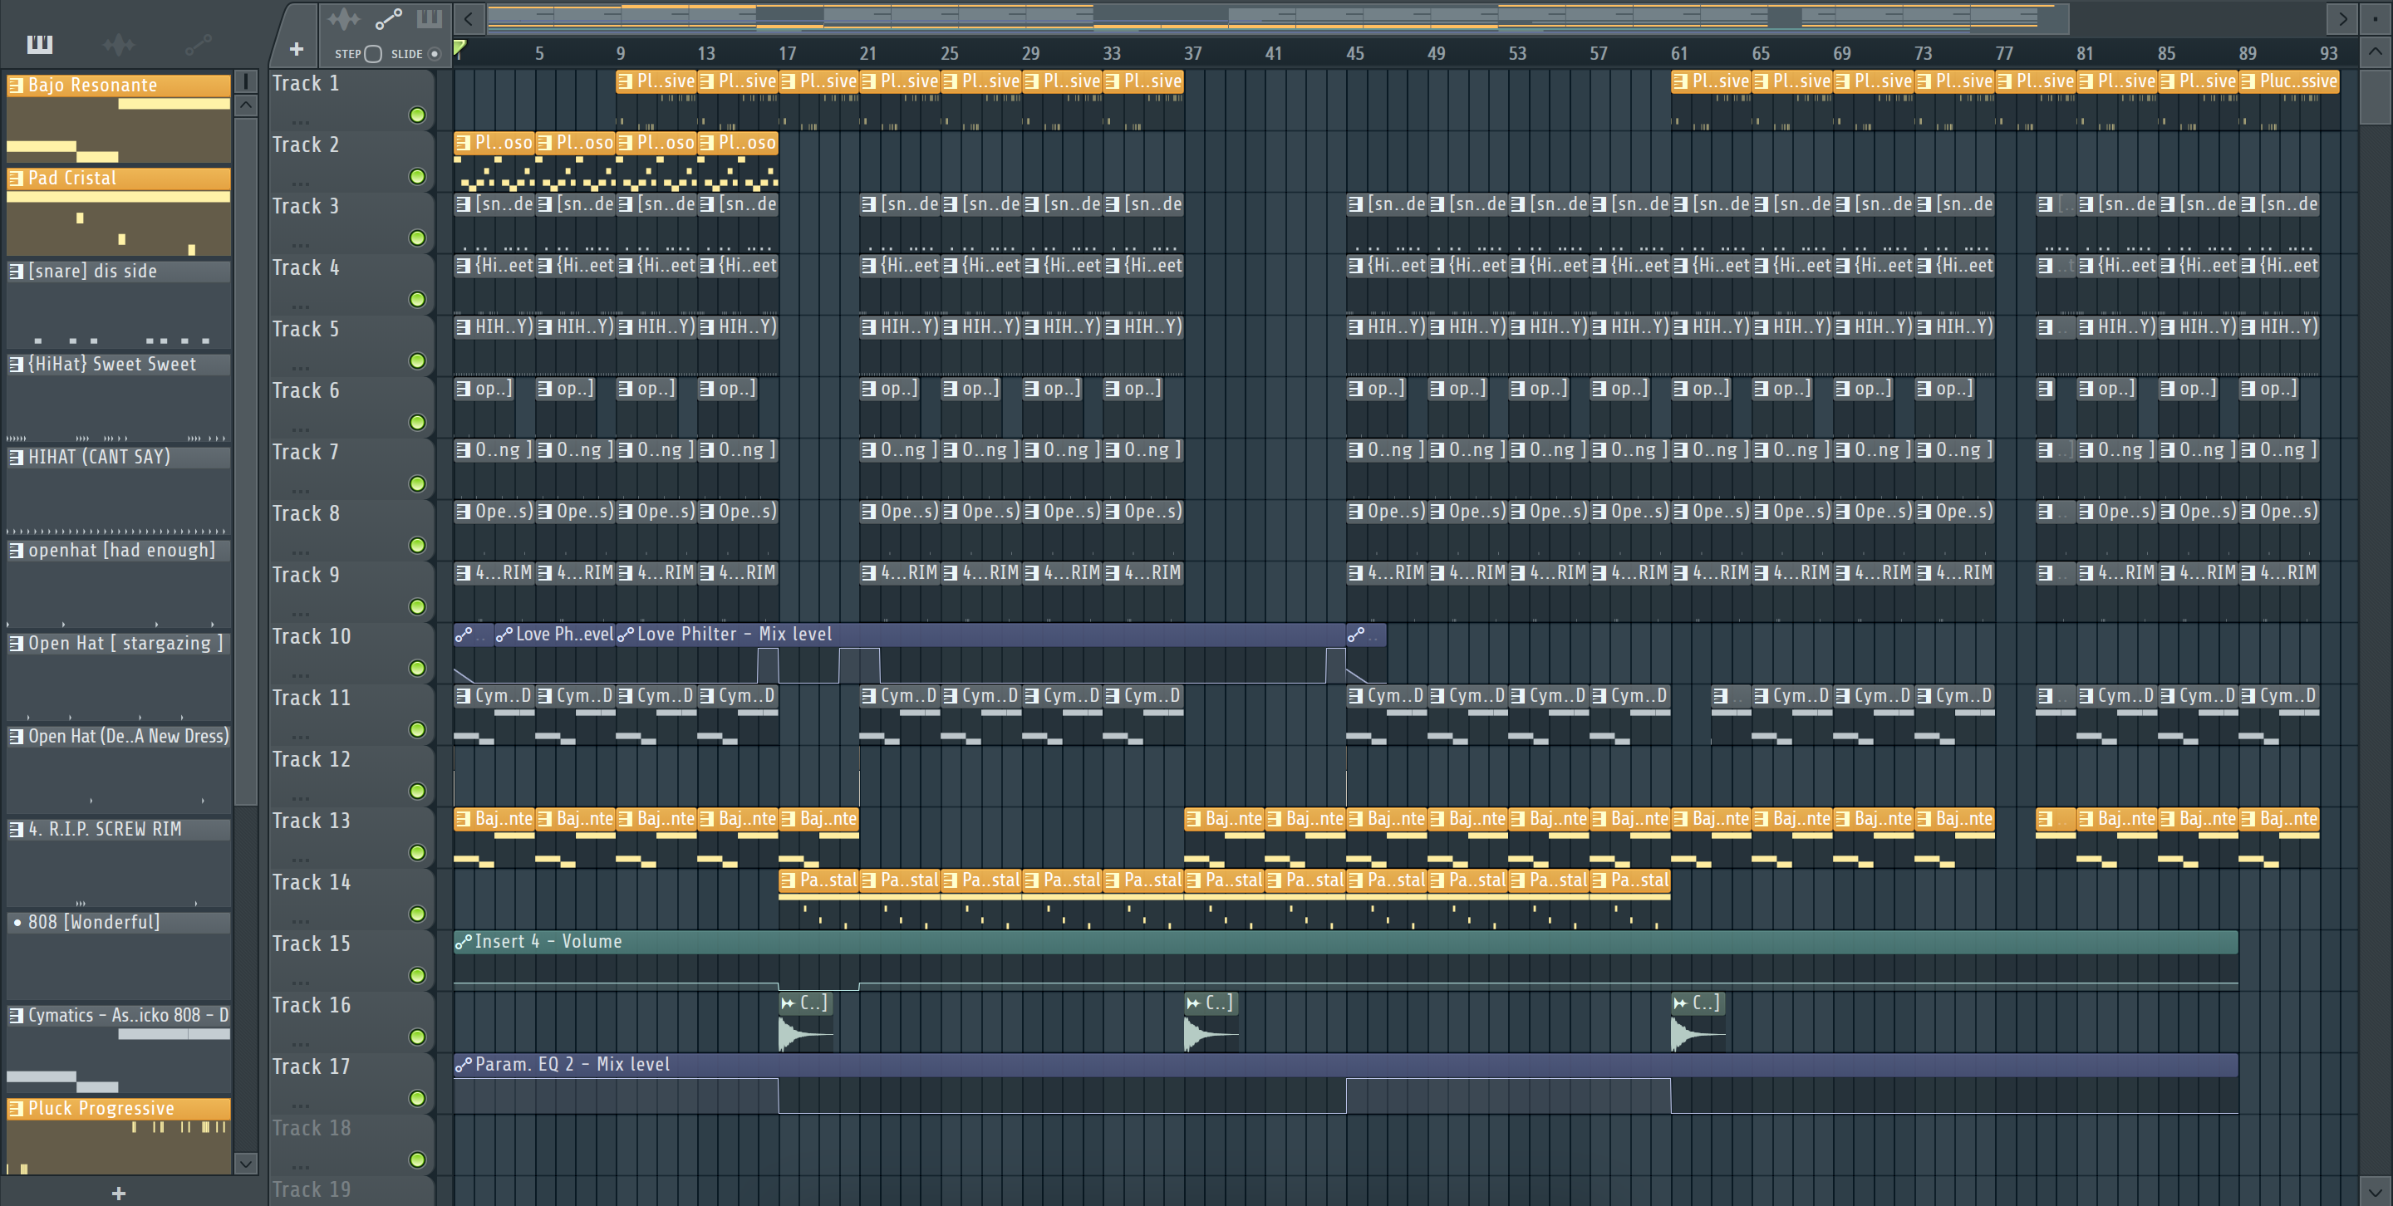This screenshot has height=1206, width=2393.
Task: Click the Track 3 header label
Action: pyautogui.click(x=306, y=206)
